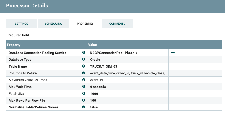Open help tooltip icon for Table Name
The image size is (225, 113).
84,66
